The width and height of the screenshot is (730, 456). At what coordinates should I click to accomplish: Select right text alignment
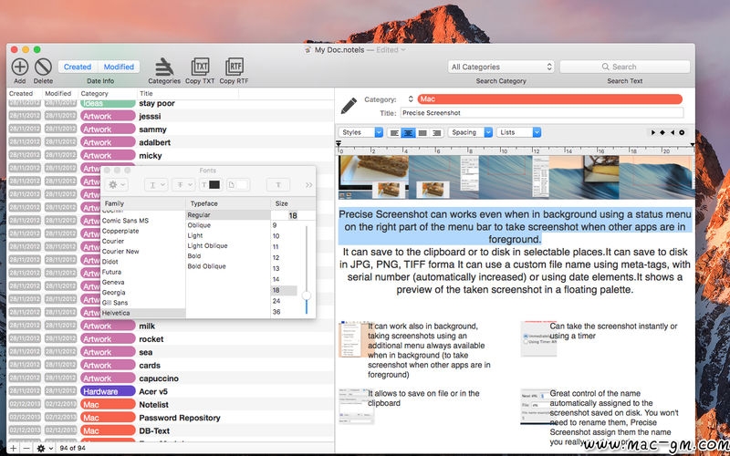pyautogui.click(x=436, y=132)
